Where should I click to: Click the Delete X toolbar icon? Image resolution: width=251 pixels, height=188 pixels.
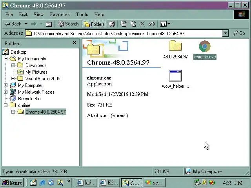tap(142, 24)
